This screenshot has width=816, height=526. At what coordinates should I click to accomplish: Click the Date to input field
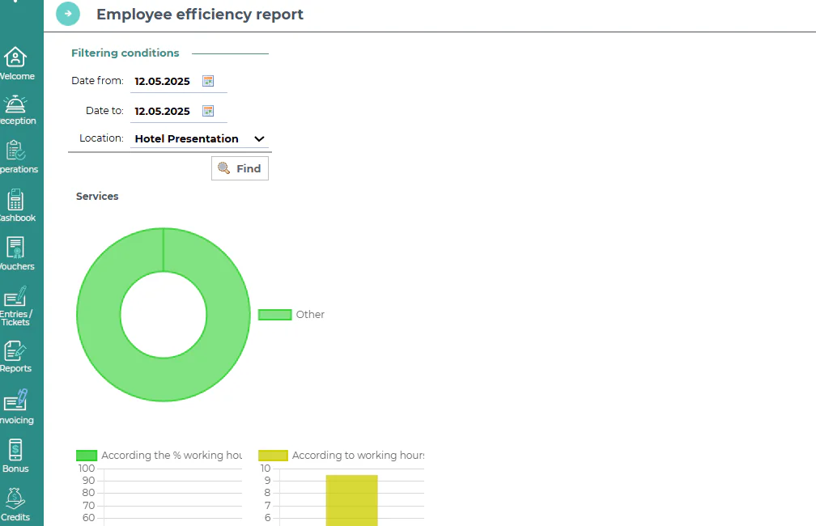tap(164, 112)
